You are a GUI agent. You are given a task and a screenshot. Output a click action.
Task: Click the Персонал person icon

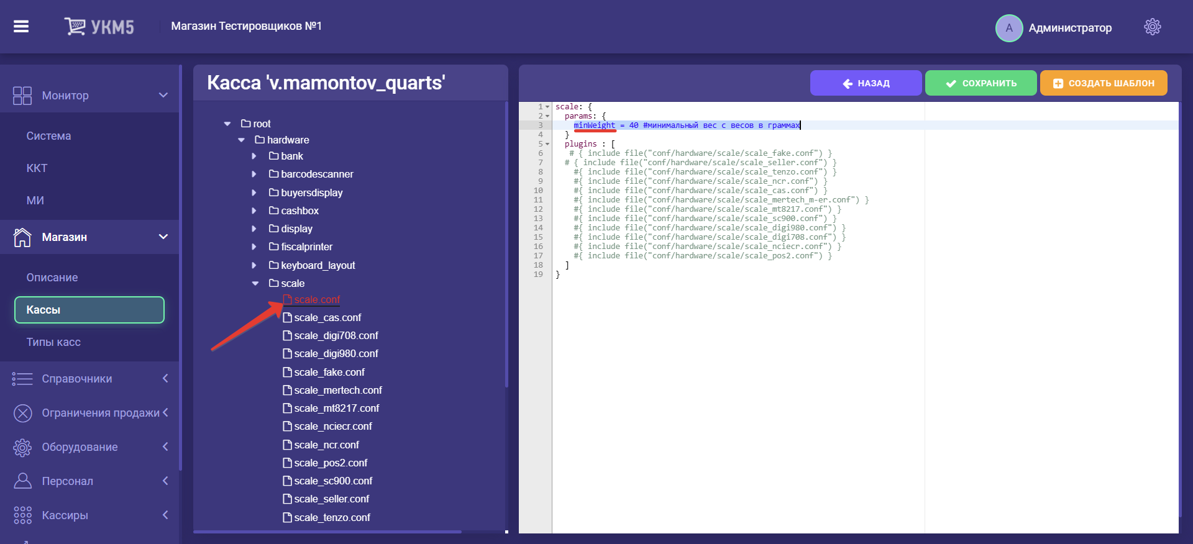pyautogui.click(x=22, y=481)
